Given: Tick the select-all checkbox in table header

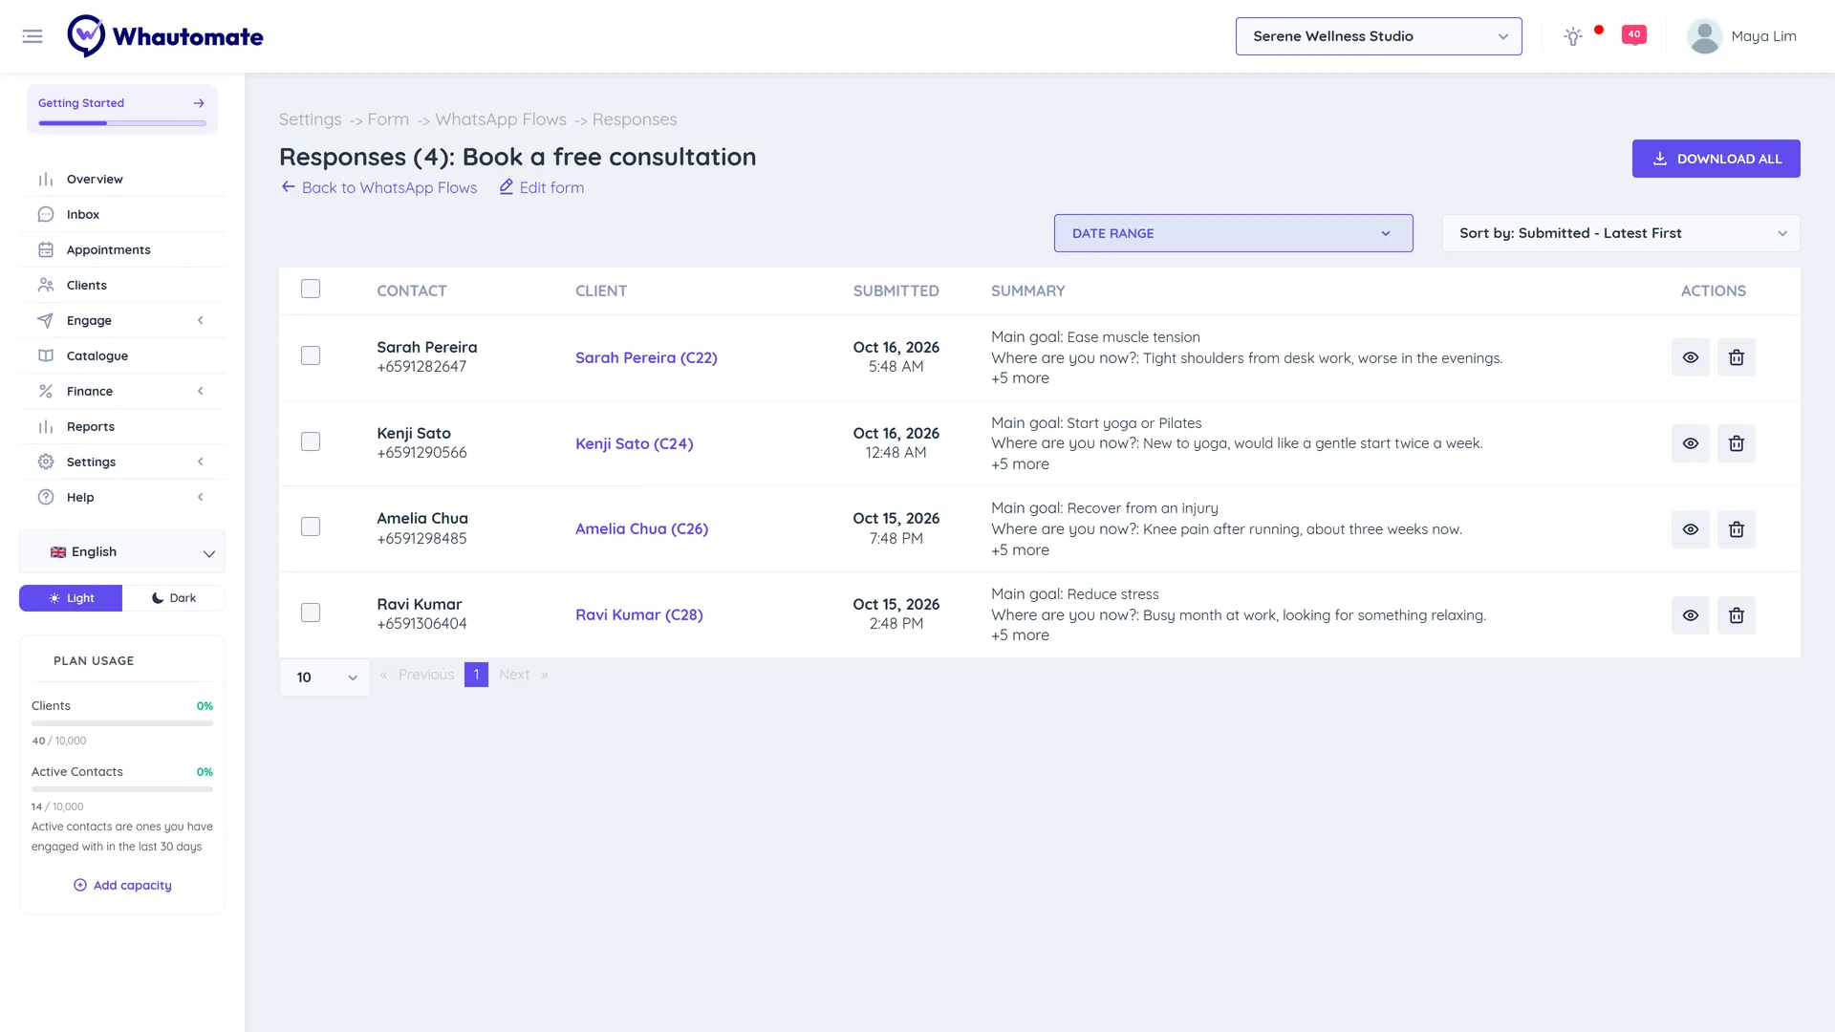Looking at the screenshot, I should coord(311,289).
